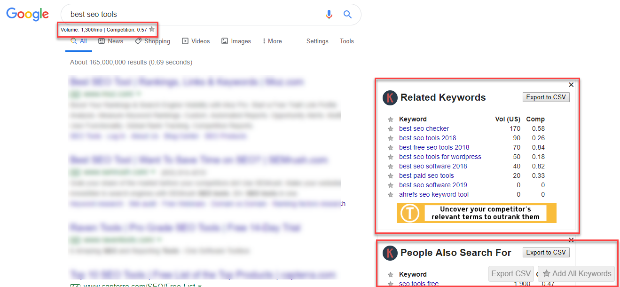Export People Also Search For to CSV
Image resolution: width=620 pixels, height=287 pixels.
click(x=546, y=253)
